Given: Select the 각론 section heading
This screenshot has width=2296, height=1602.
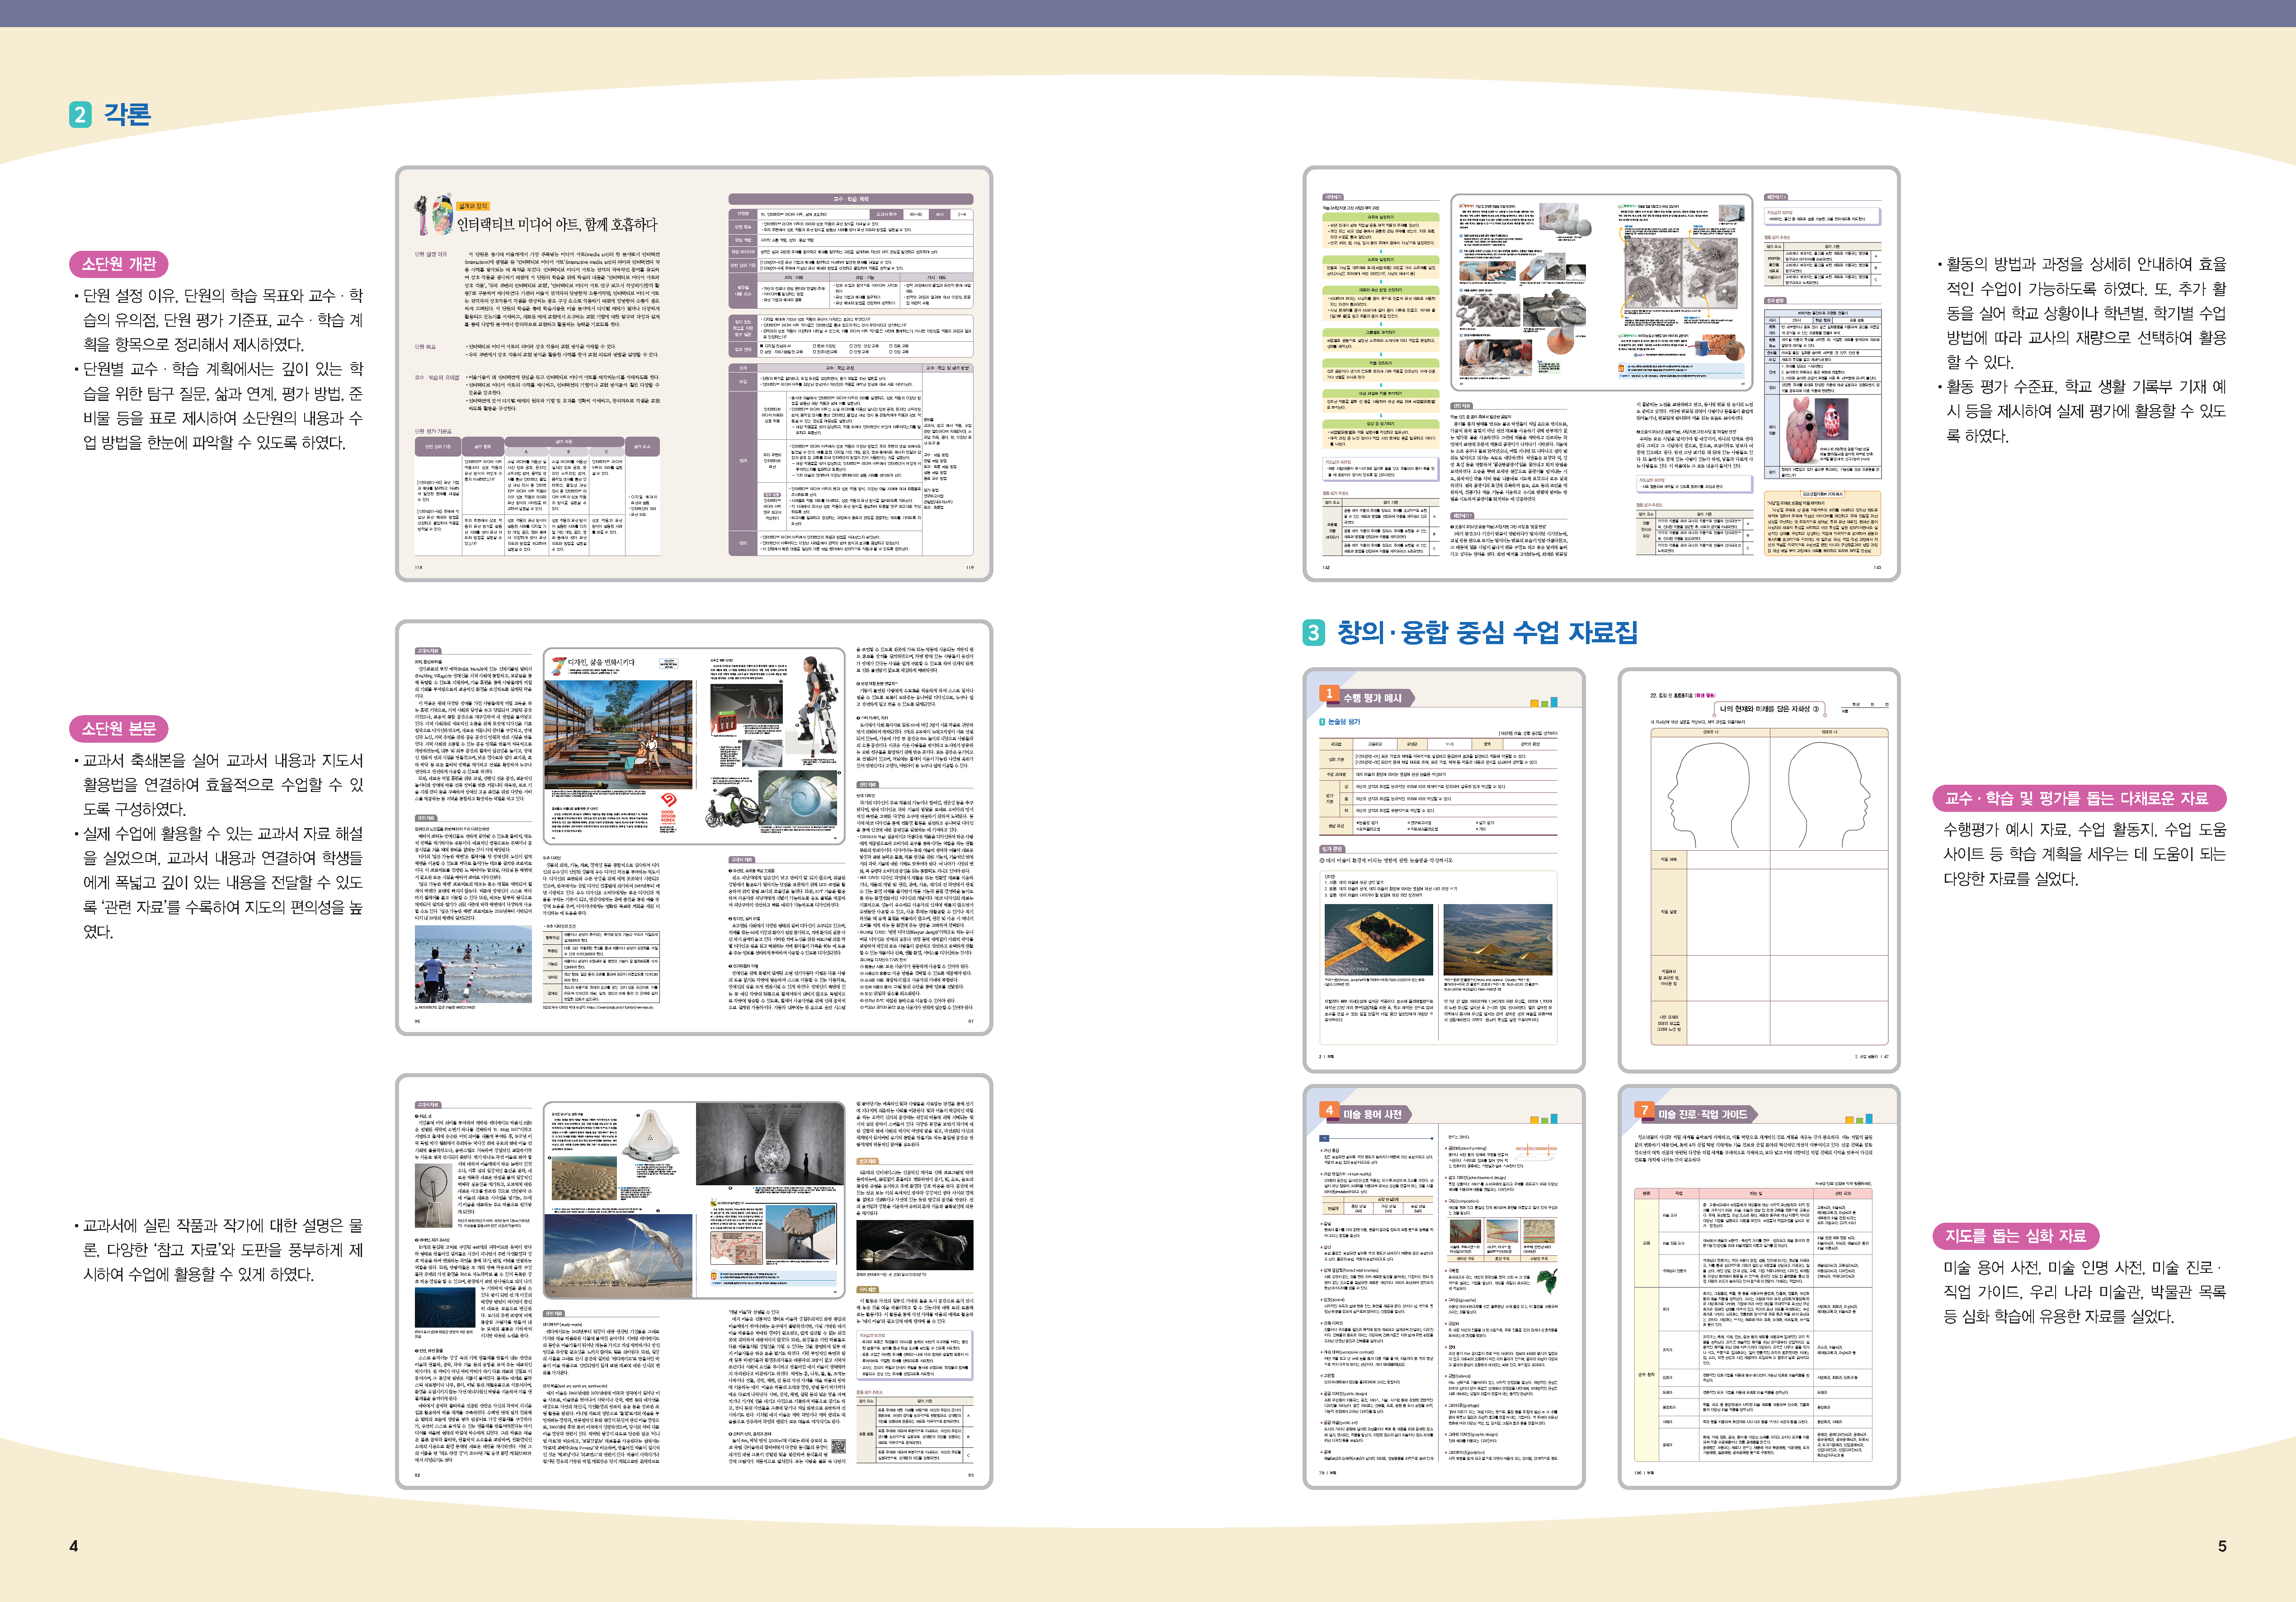Looking at the screenshot, I should click(x=127, y=114).
